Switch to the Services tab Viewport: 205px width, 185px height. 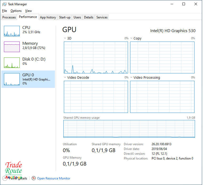click(102, 17)
